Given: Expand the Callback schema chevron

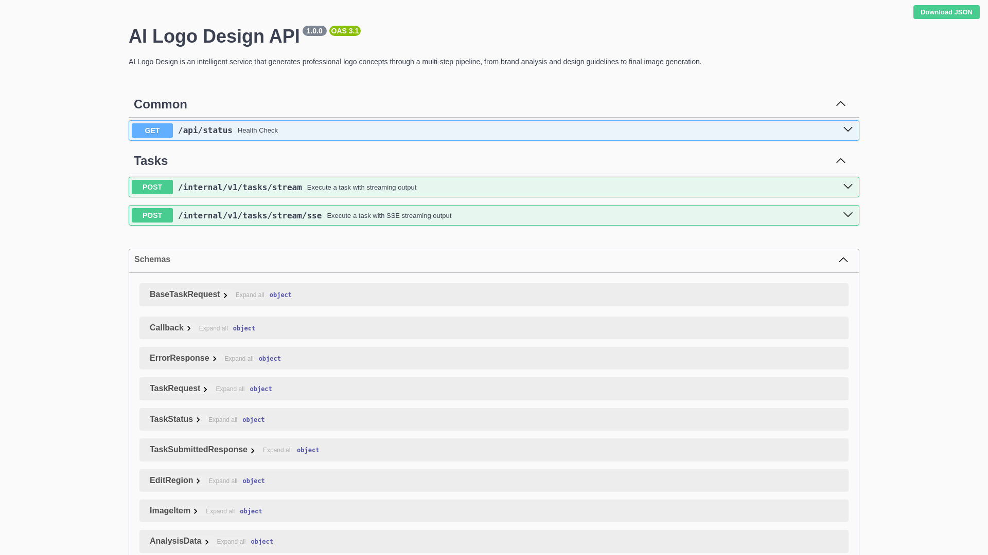Looking at the screenshot, I should pyautogui.click(x=189, y=328).
